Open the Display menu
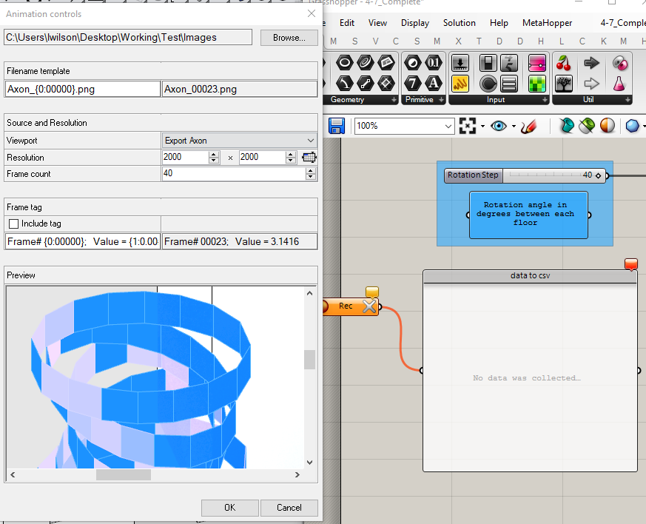Viewport: 646px width, 524px height. 415,23
